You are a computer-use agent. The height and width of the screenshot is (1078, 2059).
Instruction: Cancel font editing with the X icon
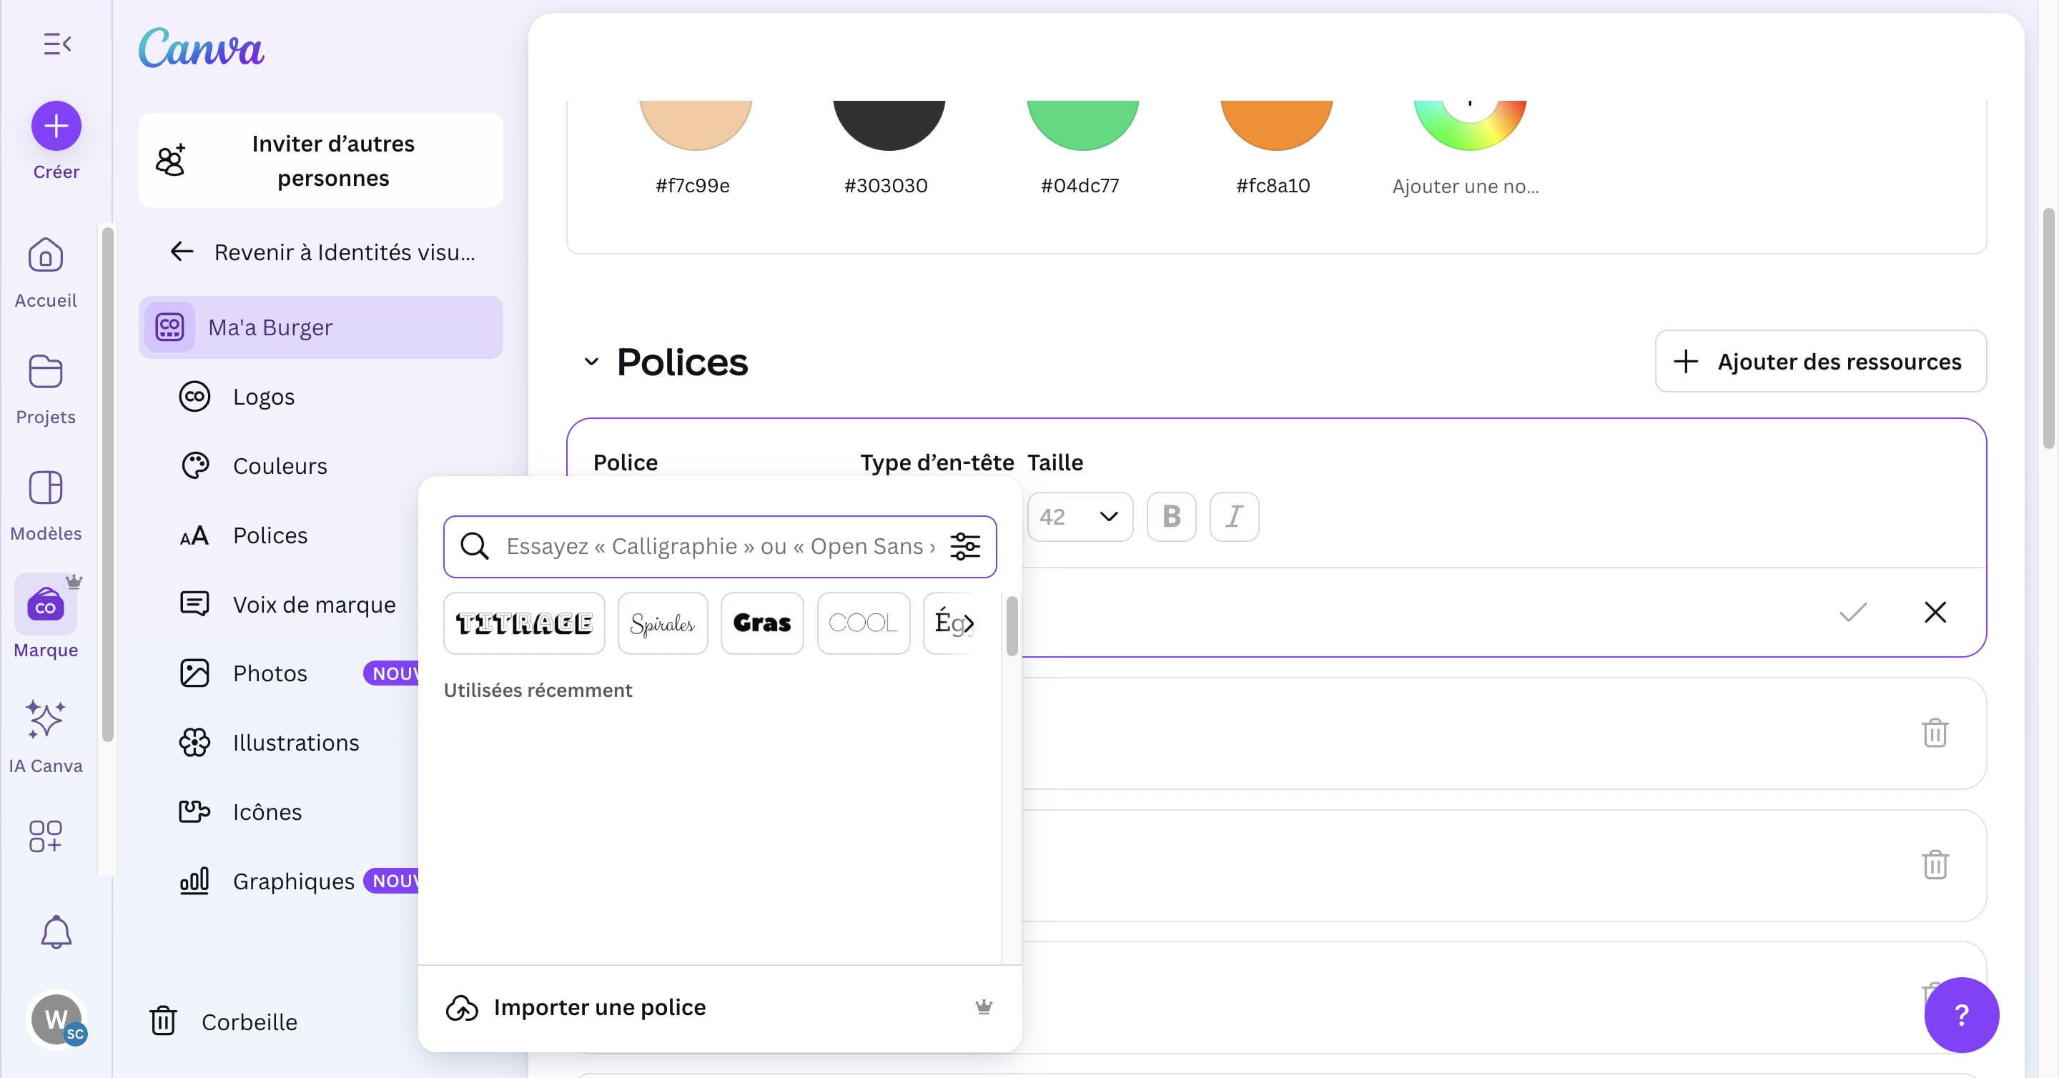pos(1935,612)
